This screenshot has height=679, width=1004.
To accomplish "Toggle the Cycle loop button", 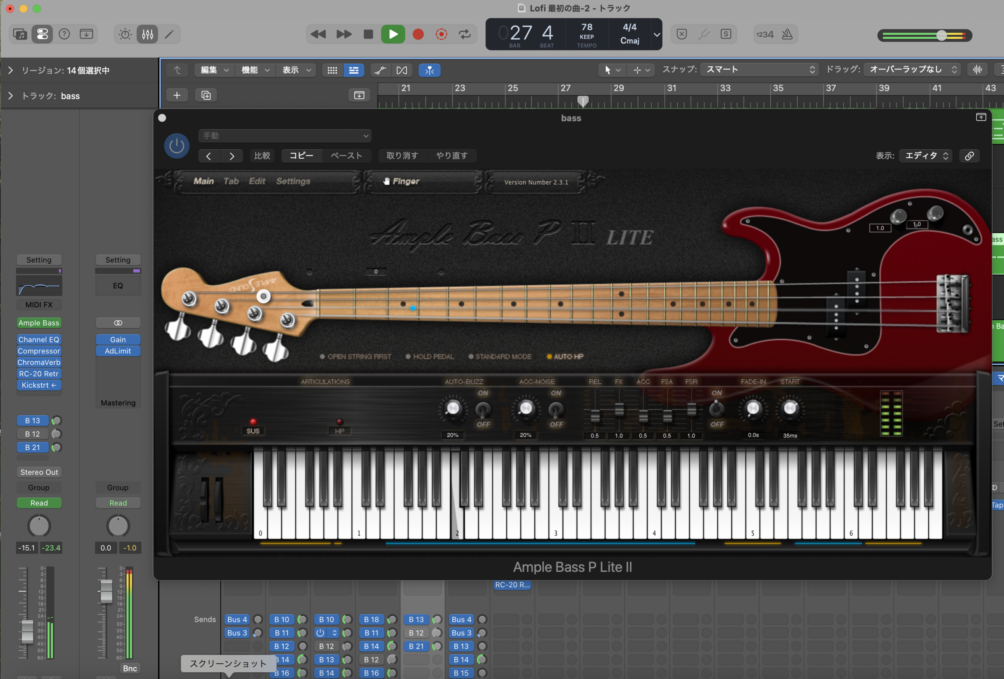I will tap(465, 34).
